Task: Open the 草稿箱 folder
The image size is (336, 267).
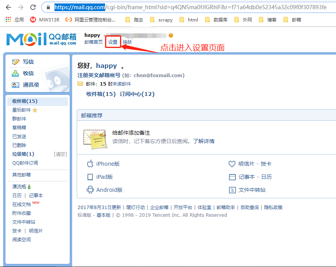Action: (x=19, y=127)
